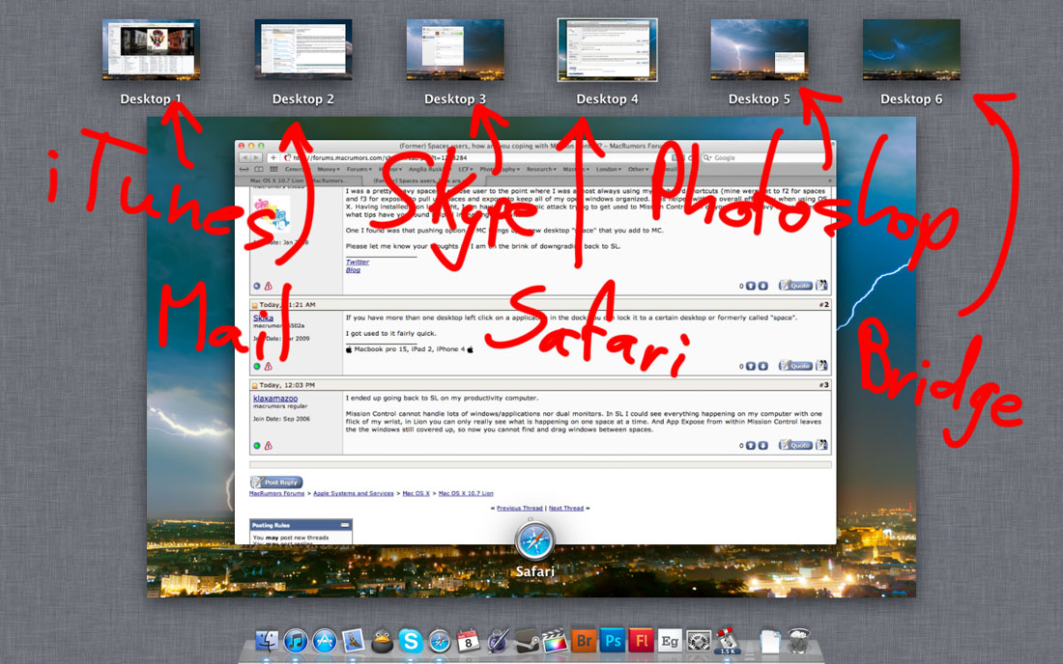This screenshot has height=664, width=1063.
Task: Click Quote button on post #2
Action: click(795, 366)
